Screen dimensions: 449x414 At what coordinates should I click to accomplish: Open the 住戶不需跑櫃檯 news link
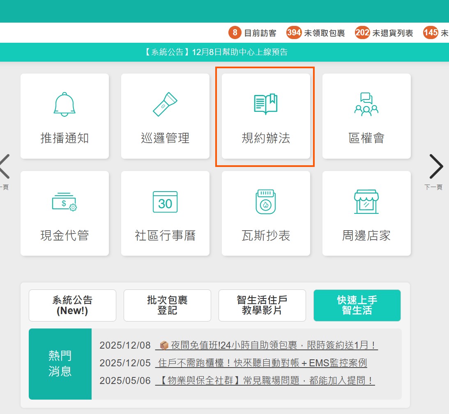(261, 363)
